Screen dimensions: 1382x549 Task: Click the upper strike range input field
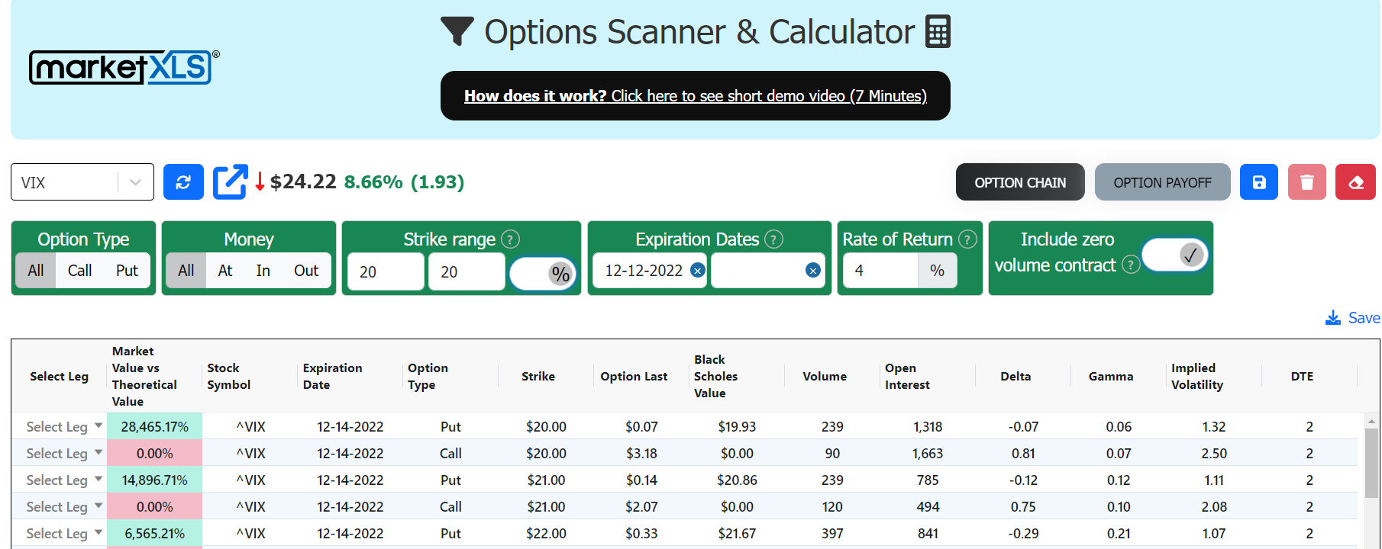click(x=467, y=271)
